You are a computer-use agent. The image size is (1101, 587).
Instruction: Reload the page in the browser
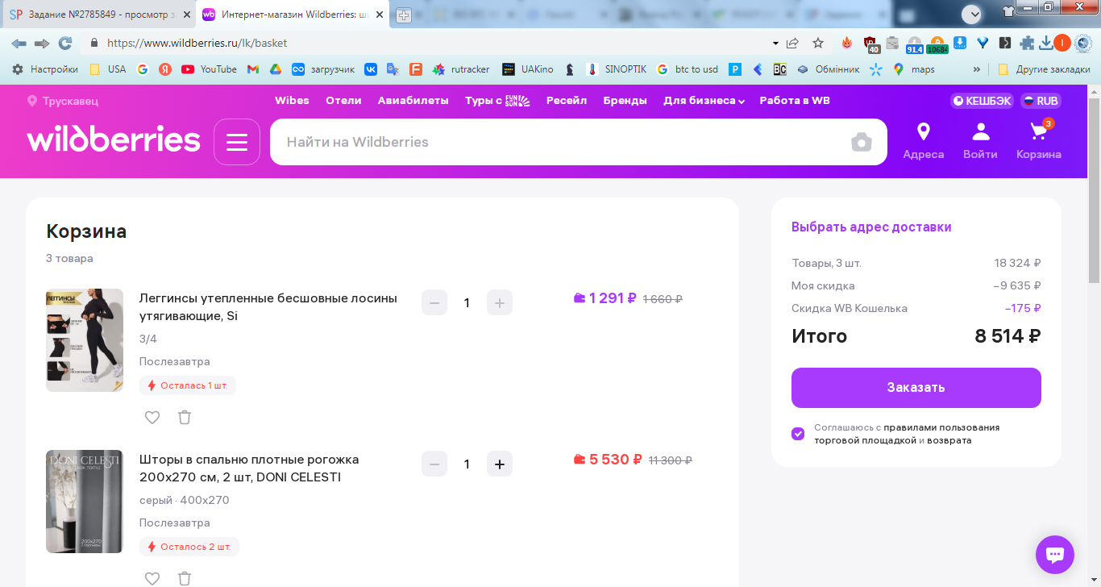click(65, 43)
